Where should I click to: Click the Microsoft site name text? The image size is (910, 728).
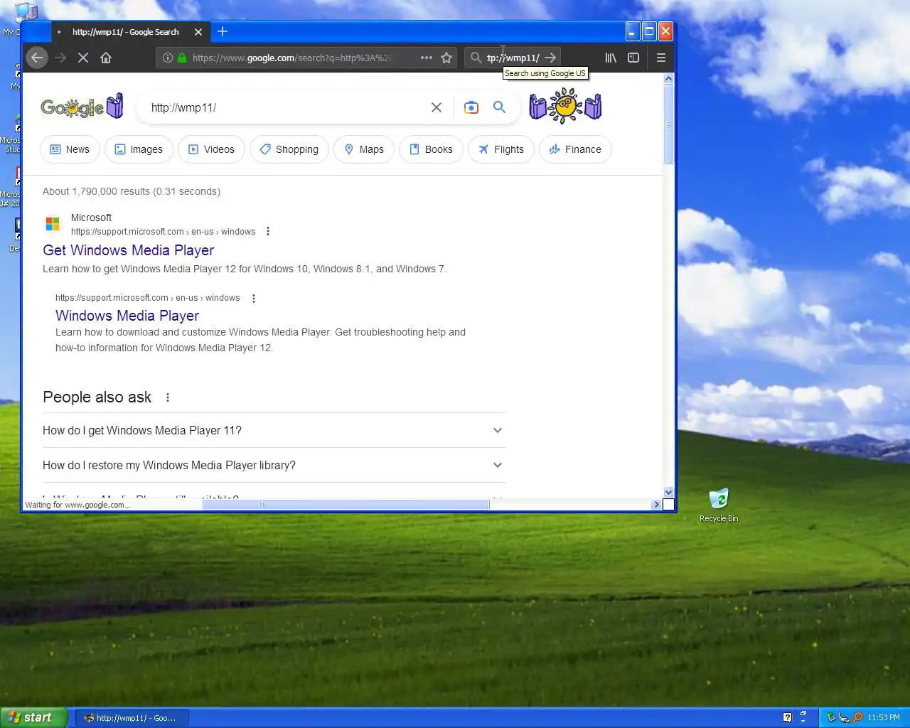pyautogui.click(x=91, y=218)
